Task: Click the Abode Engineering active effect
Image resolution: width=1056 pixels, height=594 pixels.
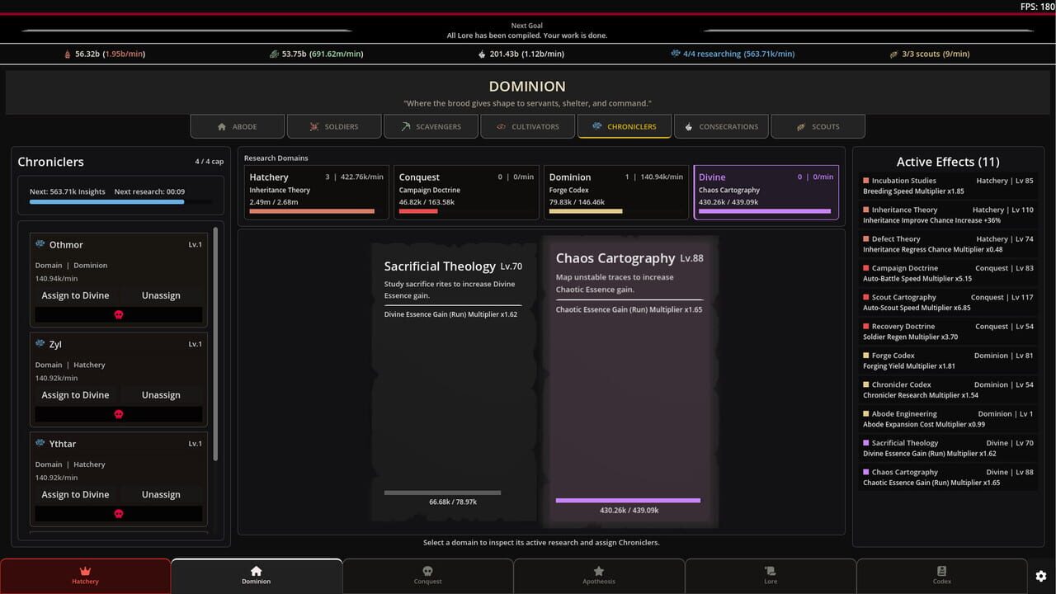Action: (x=948, y=419)
